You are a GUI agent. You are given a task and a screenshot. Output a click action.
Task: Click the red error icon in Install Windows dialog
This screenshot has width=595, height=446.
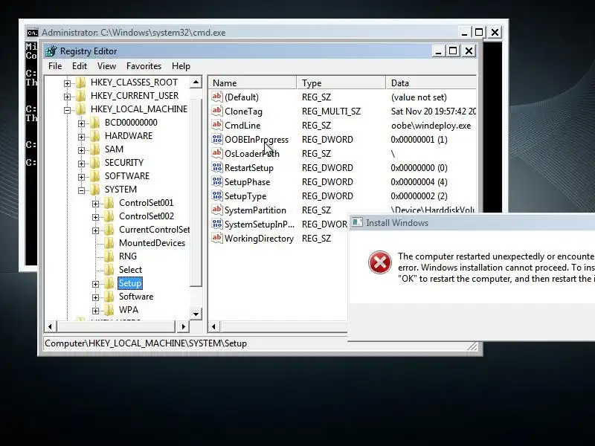[x=379, y=262]
